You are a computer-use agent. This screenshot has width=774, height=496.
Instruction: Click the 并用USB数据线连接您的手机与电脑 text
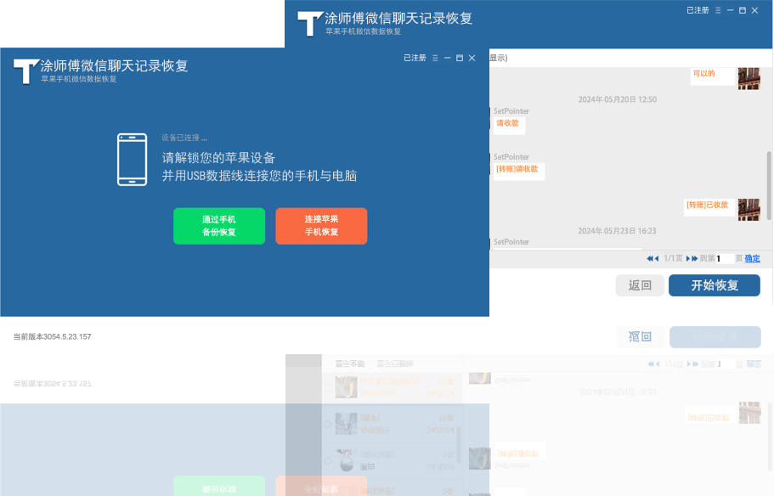coord(259,176)
